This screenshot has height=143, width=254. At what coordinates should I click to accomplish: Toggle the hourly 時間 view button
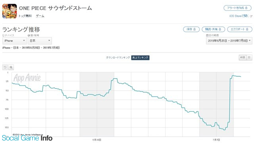tap(242, 57)
